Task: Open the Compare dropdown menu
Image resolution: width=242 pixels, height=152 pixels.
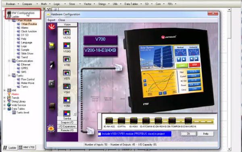Action: coord(30,4)
